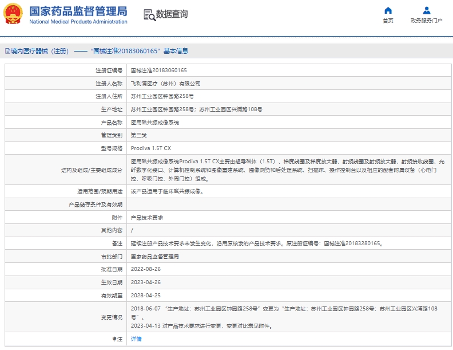Click National Medical Products Administration subtitle
This screenshot has height=350, width=453.
tap(78, 22)
